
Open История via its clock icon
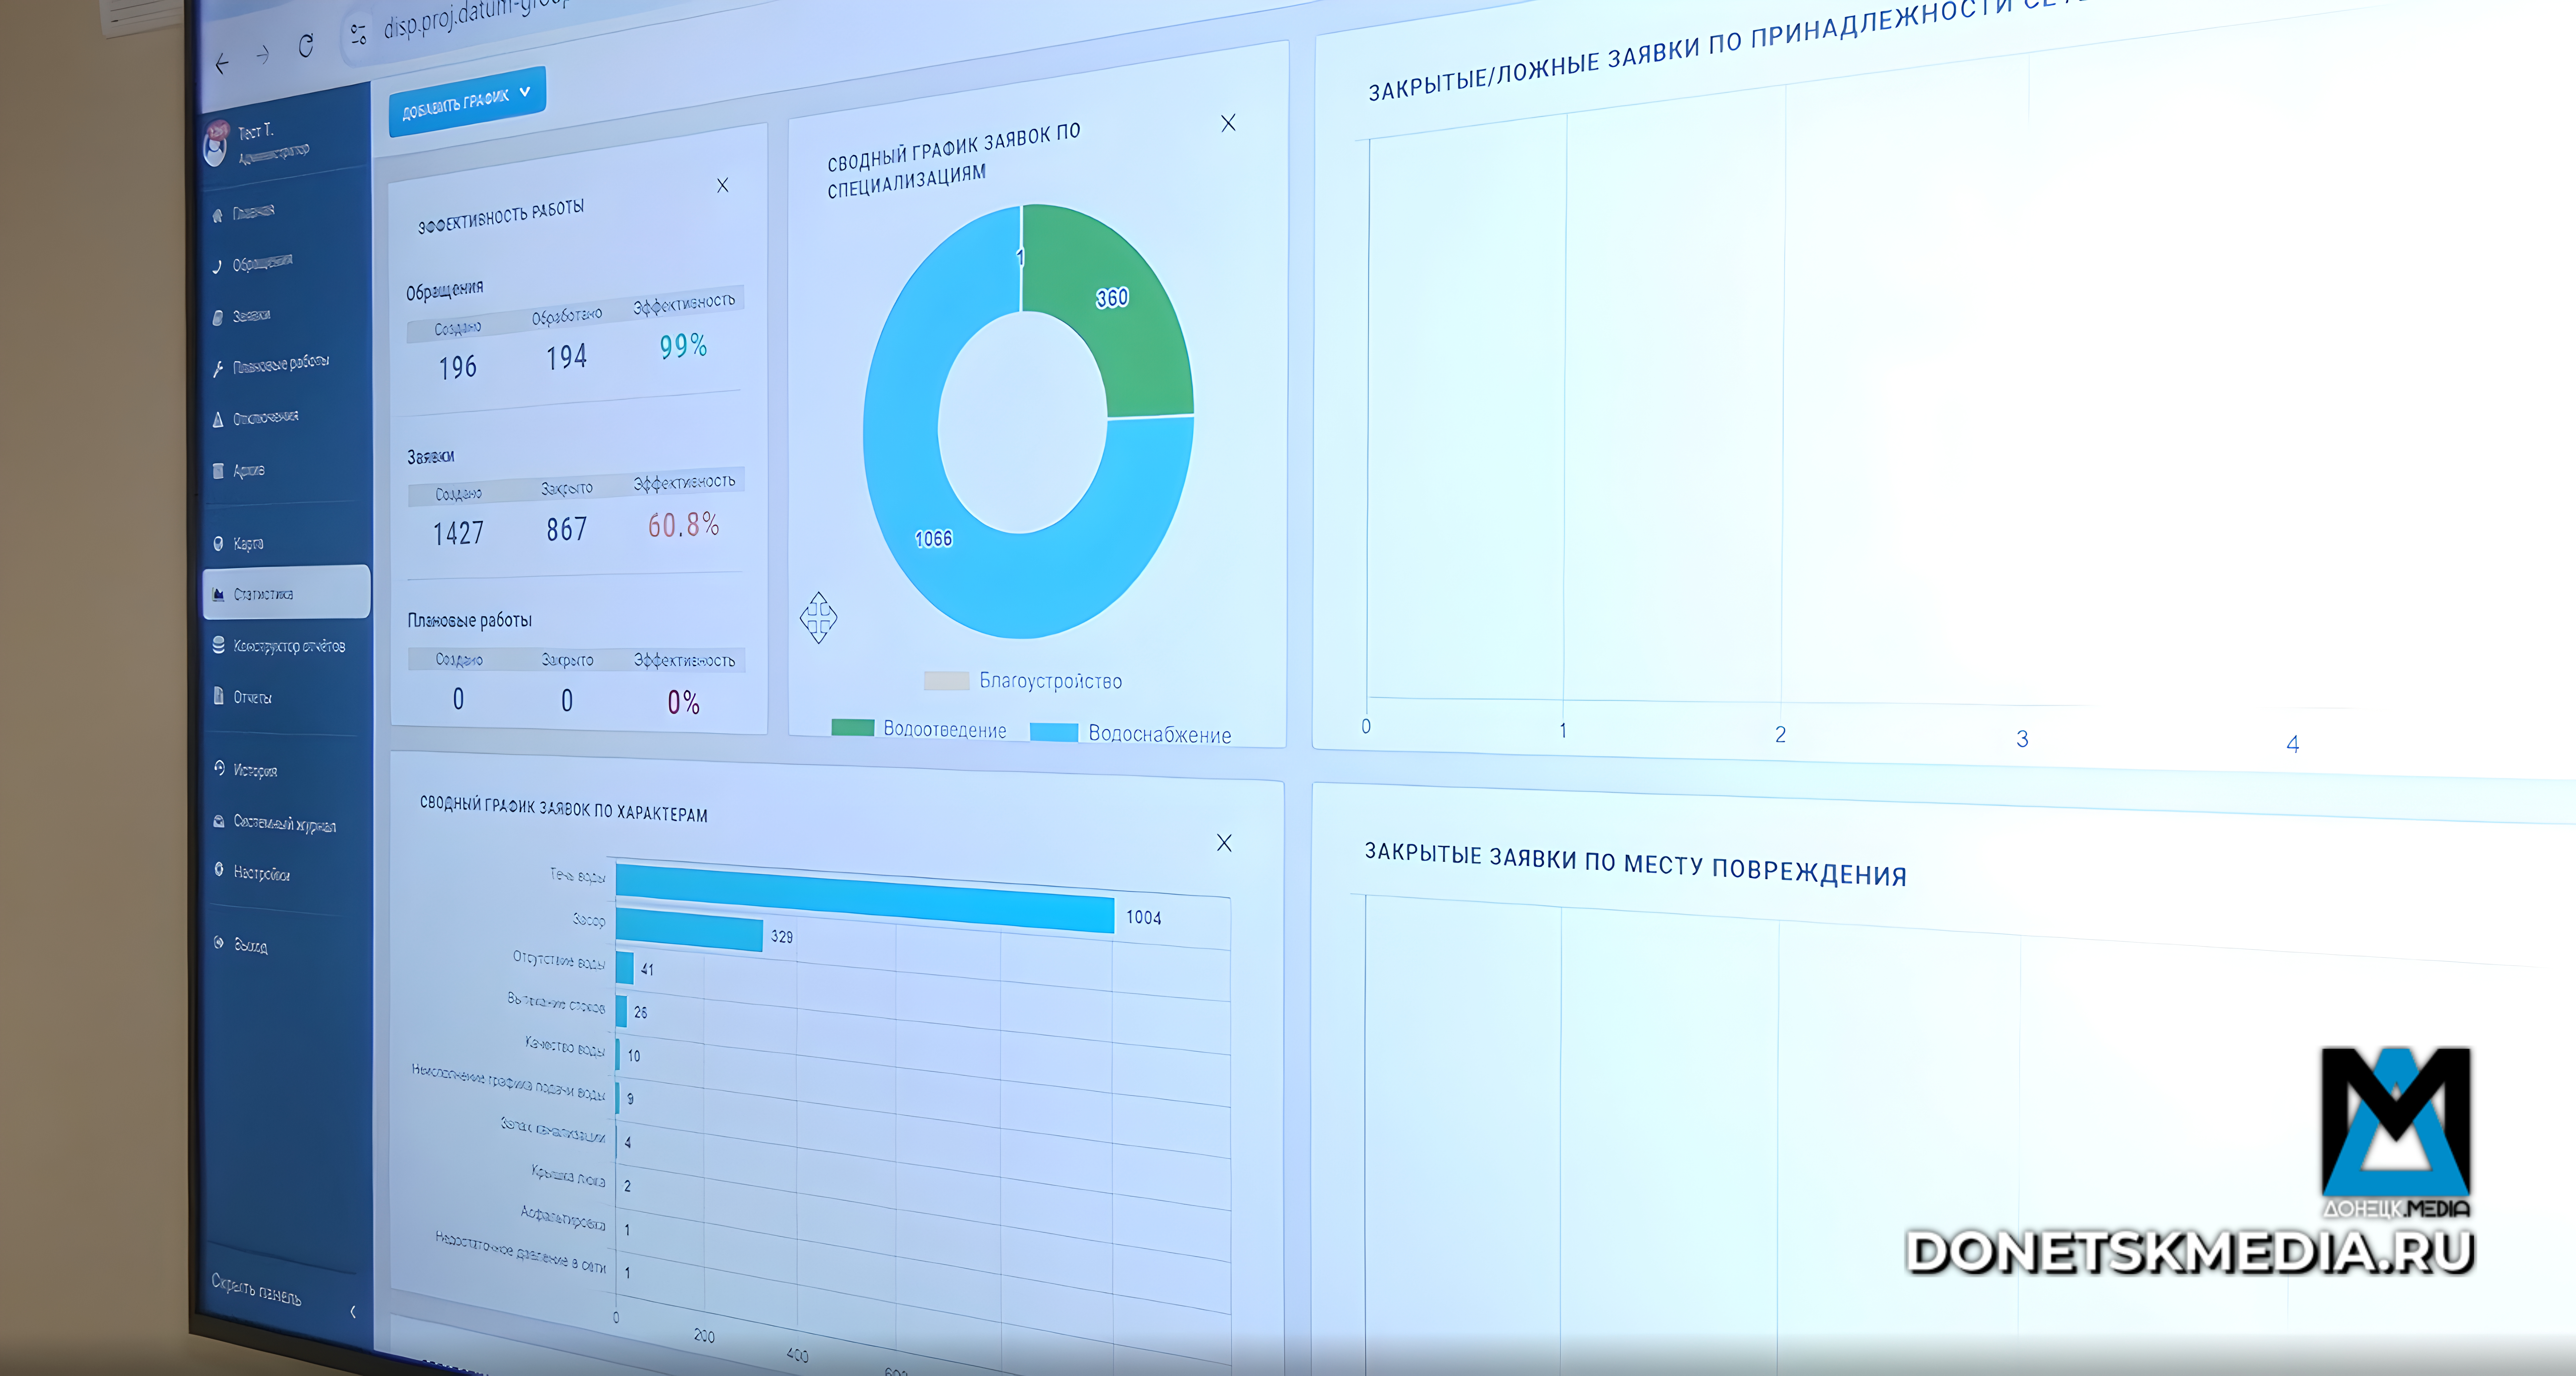tap(219, 768)
